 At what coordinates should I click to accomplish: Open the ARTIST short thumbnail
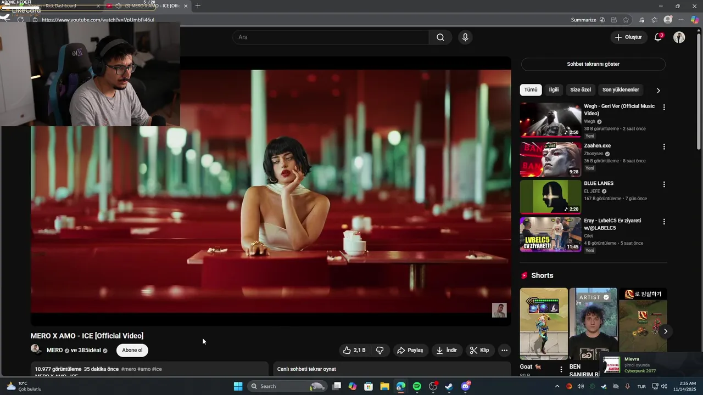[x=593, y=324]
